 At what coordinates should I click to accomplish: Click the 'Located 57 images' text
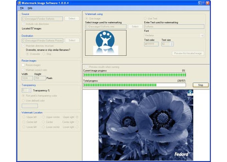(32, 29)
